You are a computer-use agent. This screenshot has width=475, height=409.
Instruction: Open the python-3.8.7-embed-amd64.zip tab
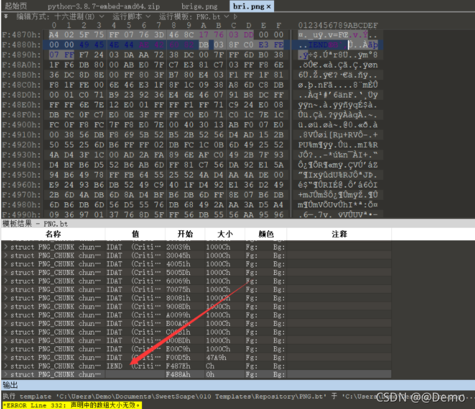coord(104,6)
